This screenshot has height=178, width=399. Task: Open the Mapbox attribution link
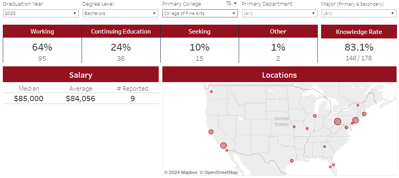tap(181, 172)
